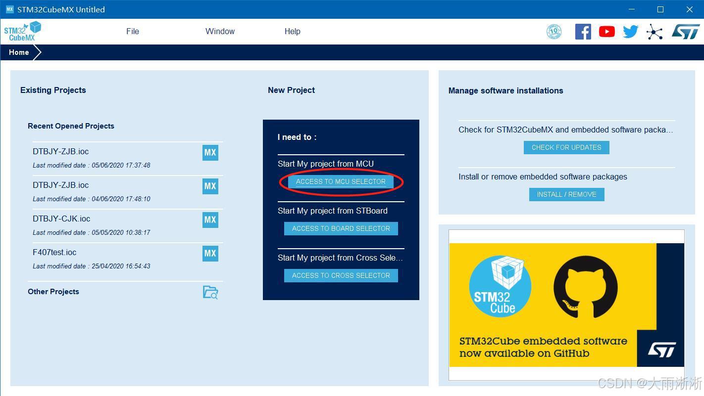
Task: Click ACCESS TO BOARD SELECTOR button
Action: [341, 228]
